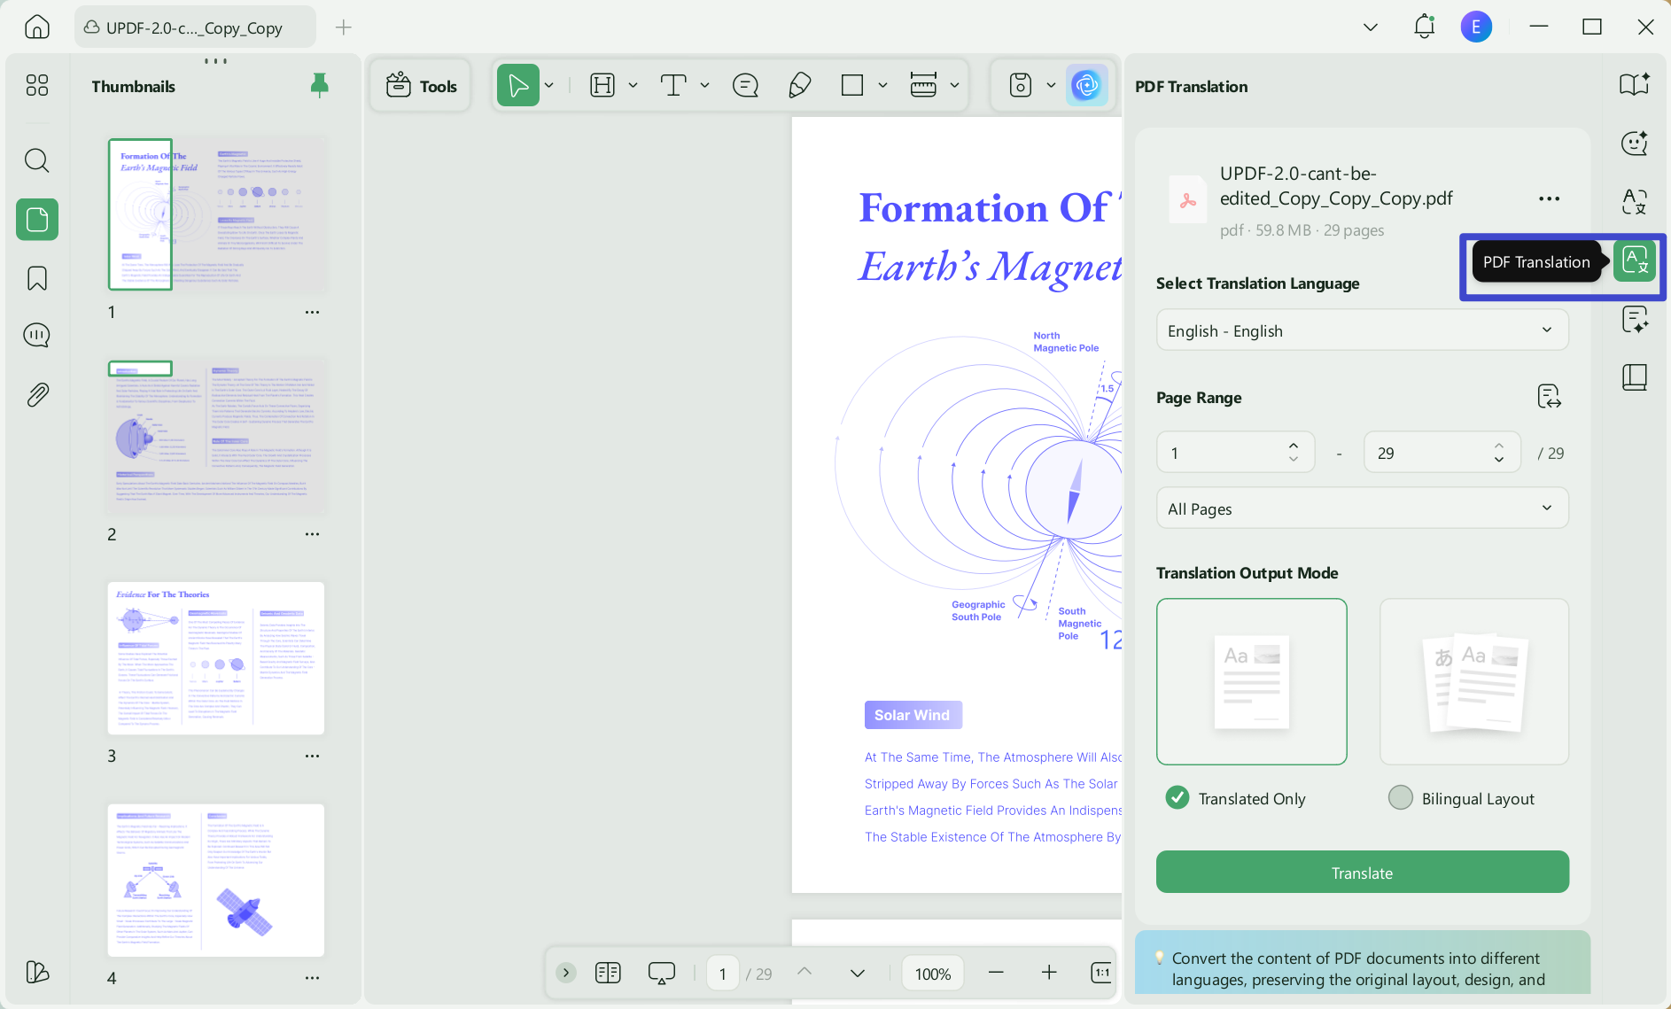This screenshot has width=1671, height=1009.
Task: Zoom in with plus button
Action: [1049, 973]
